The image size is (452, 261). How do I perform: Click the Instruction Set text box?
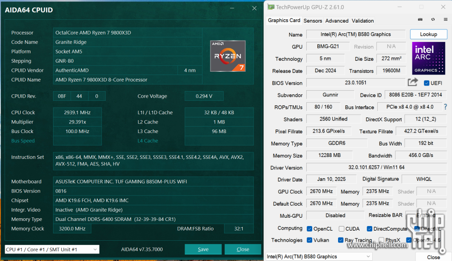click(x=153, y=161)
